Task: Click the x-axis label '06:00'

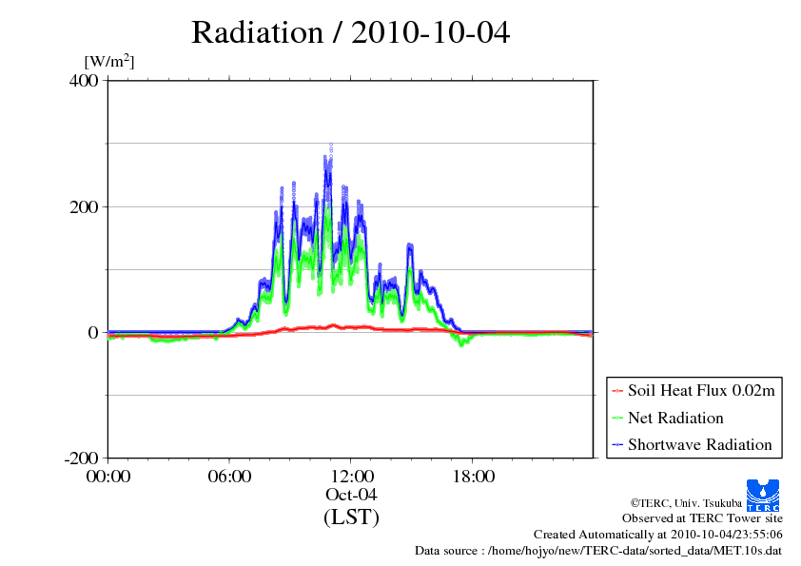Action: click(x=229, y=476)
